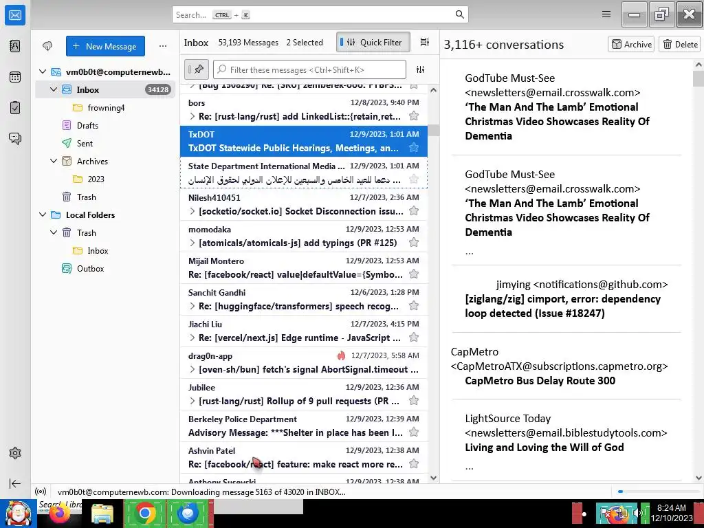Click the hot thread flame icon on drag0n-app

tap(341, 355)
